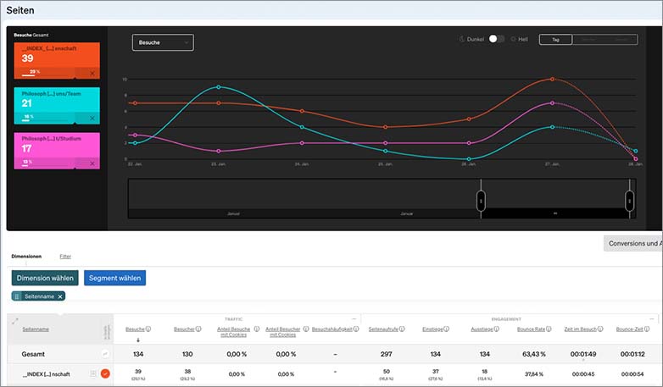Sort by the Bounce Rate column
The width and height of the screenshot is (663, 387).
coord(531,329)
